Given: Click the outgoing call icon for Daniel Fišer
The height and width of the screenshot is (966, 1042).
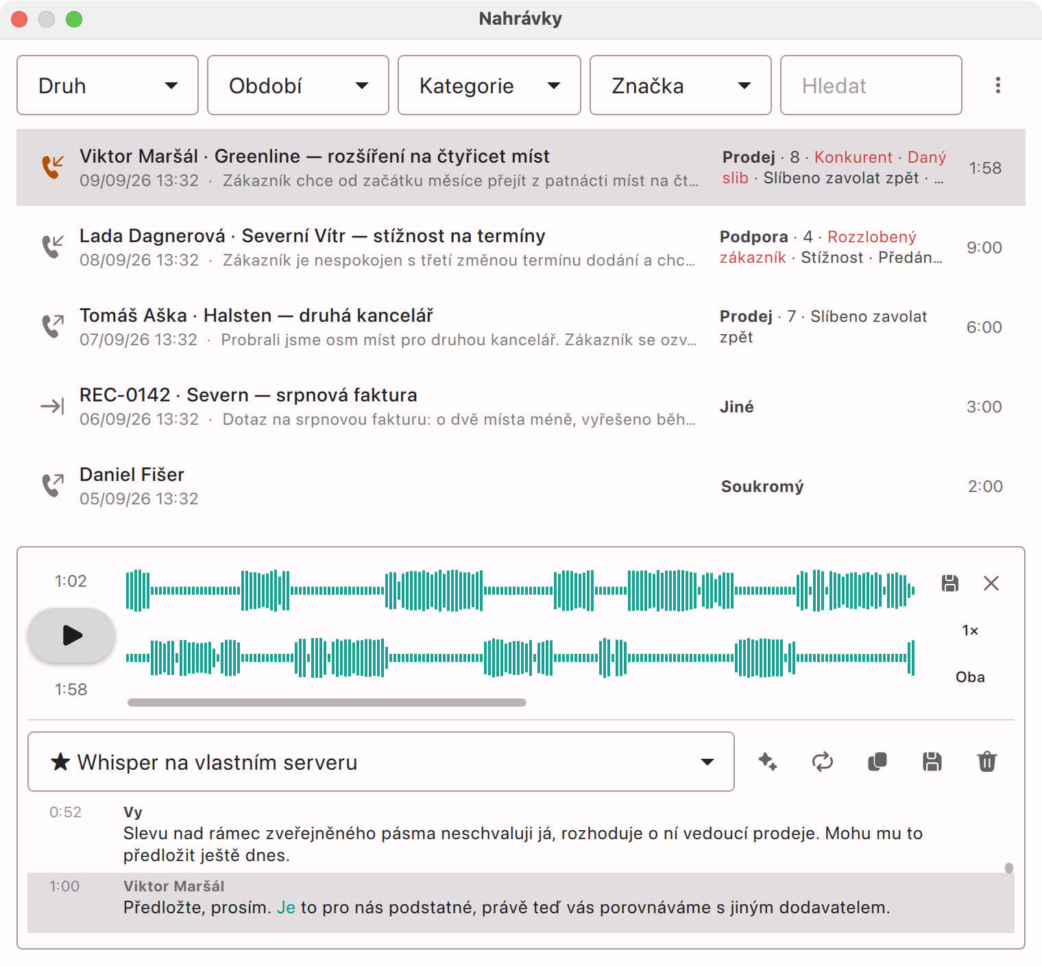Looking at the screenshot, I should click(53, 485).
